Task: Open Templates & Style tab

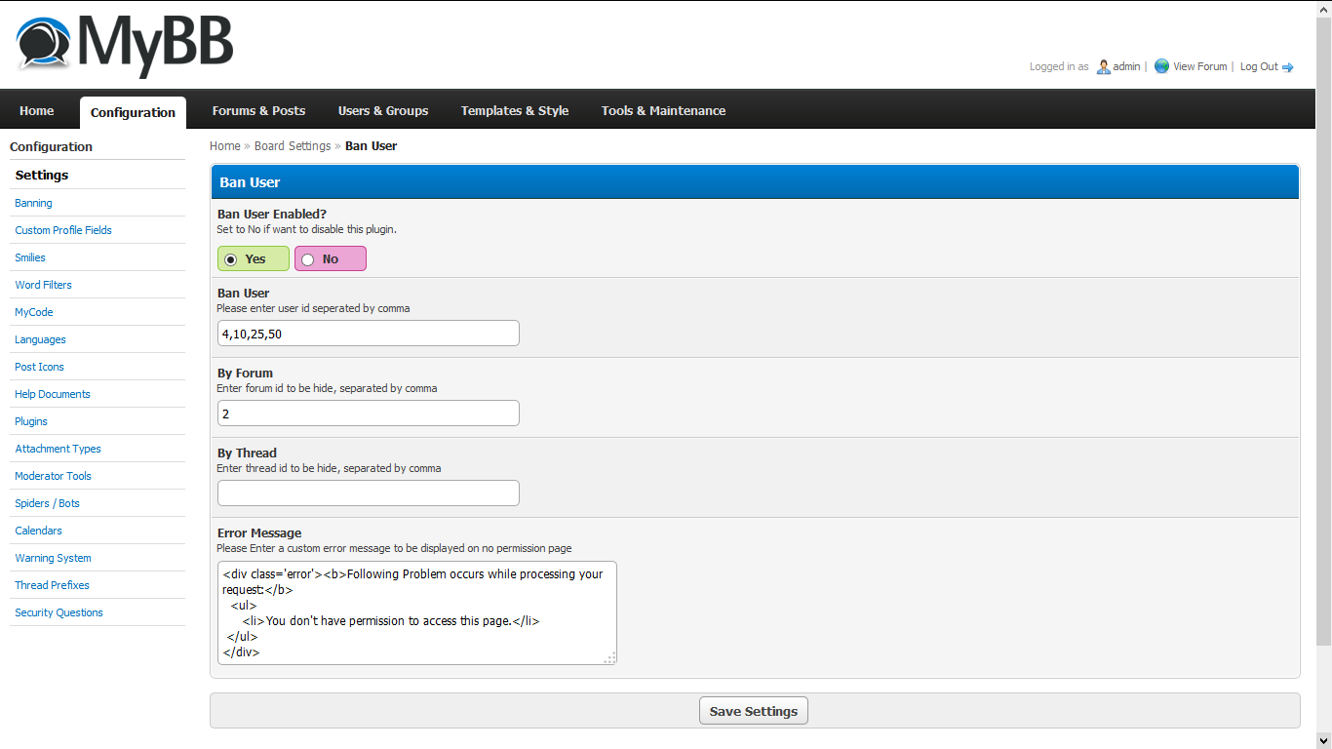Action: [515, 111]
